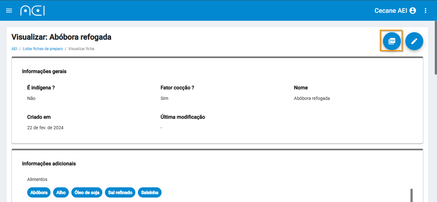
Task: Navigate to Listar fichas de preparo
Action: [43, 49]
